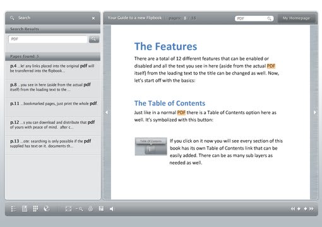The image size is (322, 227).
Task: Click 'Search Results' header
Action: tap(25, 29)
